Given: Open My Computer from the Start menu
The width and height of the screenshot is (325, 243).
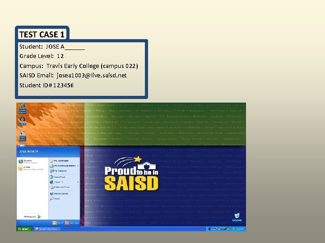Looking at the screenshot, I should pyautogui.click(x=58, y=171).
